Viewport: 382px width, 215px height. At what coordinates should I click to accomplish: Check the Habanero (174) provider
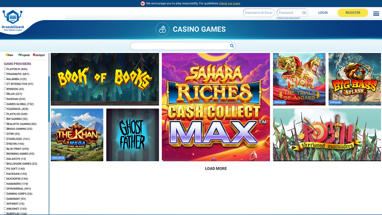pyautogui.click(x=5, y=184)
